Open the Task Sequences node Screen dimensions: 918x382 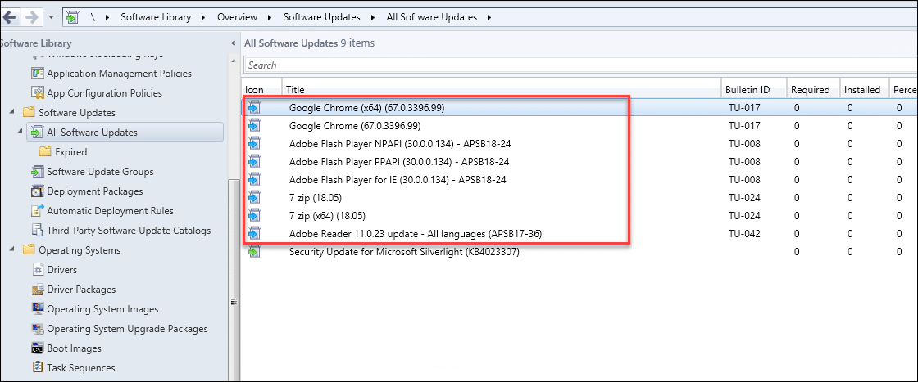tap(81, 368)
